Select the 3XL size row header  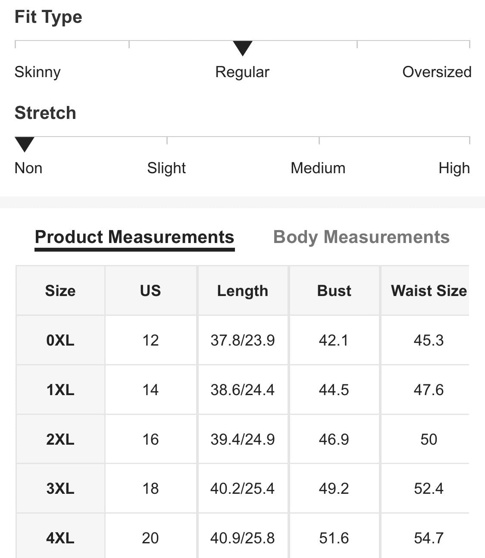coord(60,489)
